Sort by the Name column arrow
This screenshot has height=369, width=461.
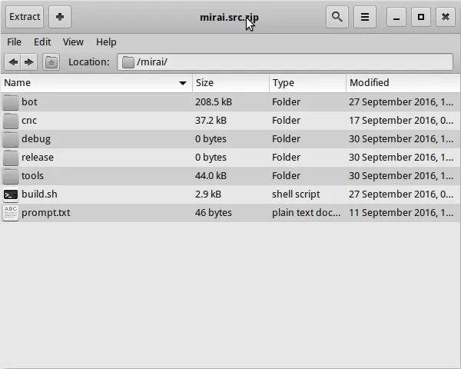183,83
